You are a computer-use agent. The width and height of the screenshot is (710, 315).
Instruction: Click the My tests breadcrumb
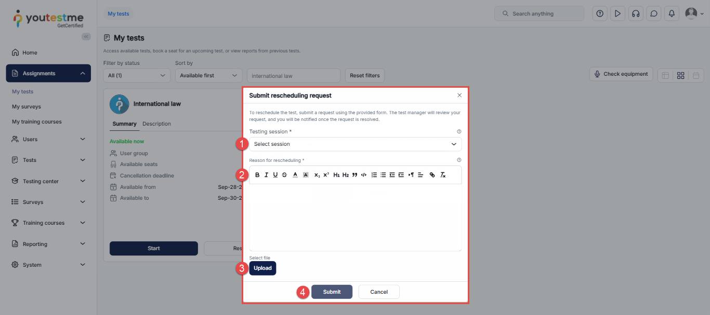pyautogui.click(x=119, y=13)
